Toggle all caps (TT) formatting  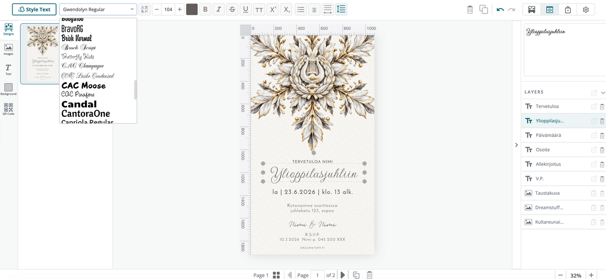coord(259,10)
